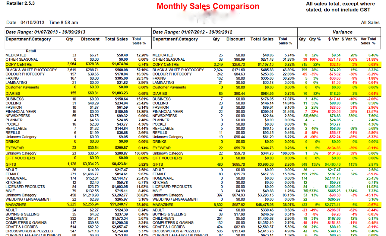Screen dimensions: 386x236
Task: Click the report date 04/10/2013
Action: click(32, 23)
